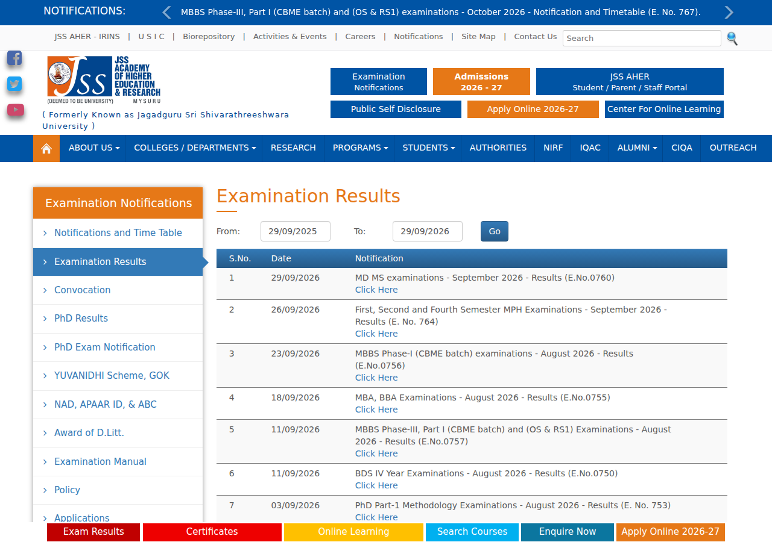Open Notifications link in top bar
This screenshot has width=772, height=542.
pyautogui.click(x=419, y=37)
